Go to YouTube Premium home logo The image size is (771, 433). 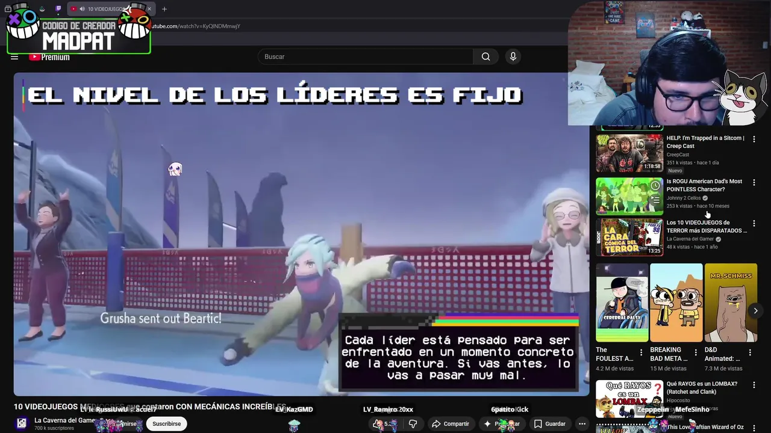[x=49, y=57]
